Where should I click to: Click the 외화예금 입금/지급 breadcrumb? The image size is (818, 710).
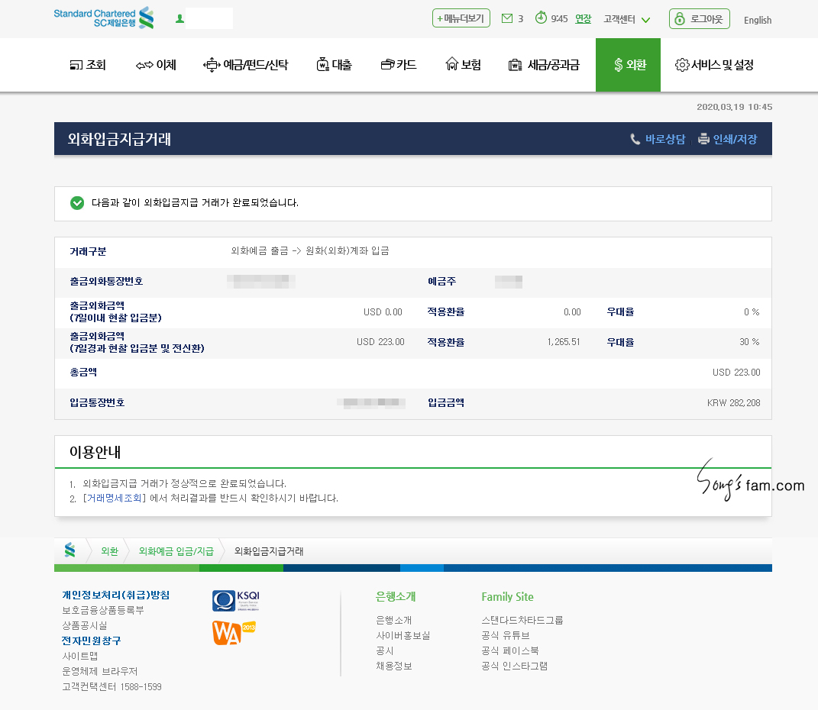point(176,551)
